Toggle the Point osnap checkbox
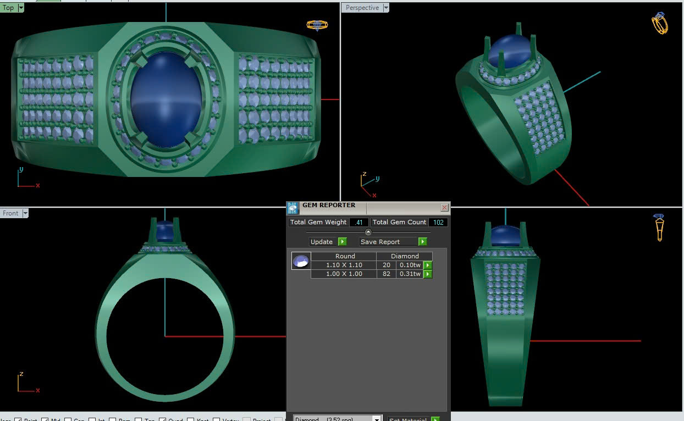 click(18, 419)
